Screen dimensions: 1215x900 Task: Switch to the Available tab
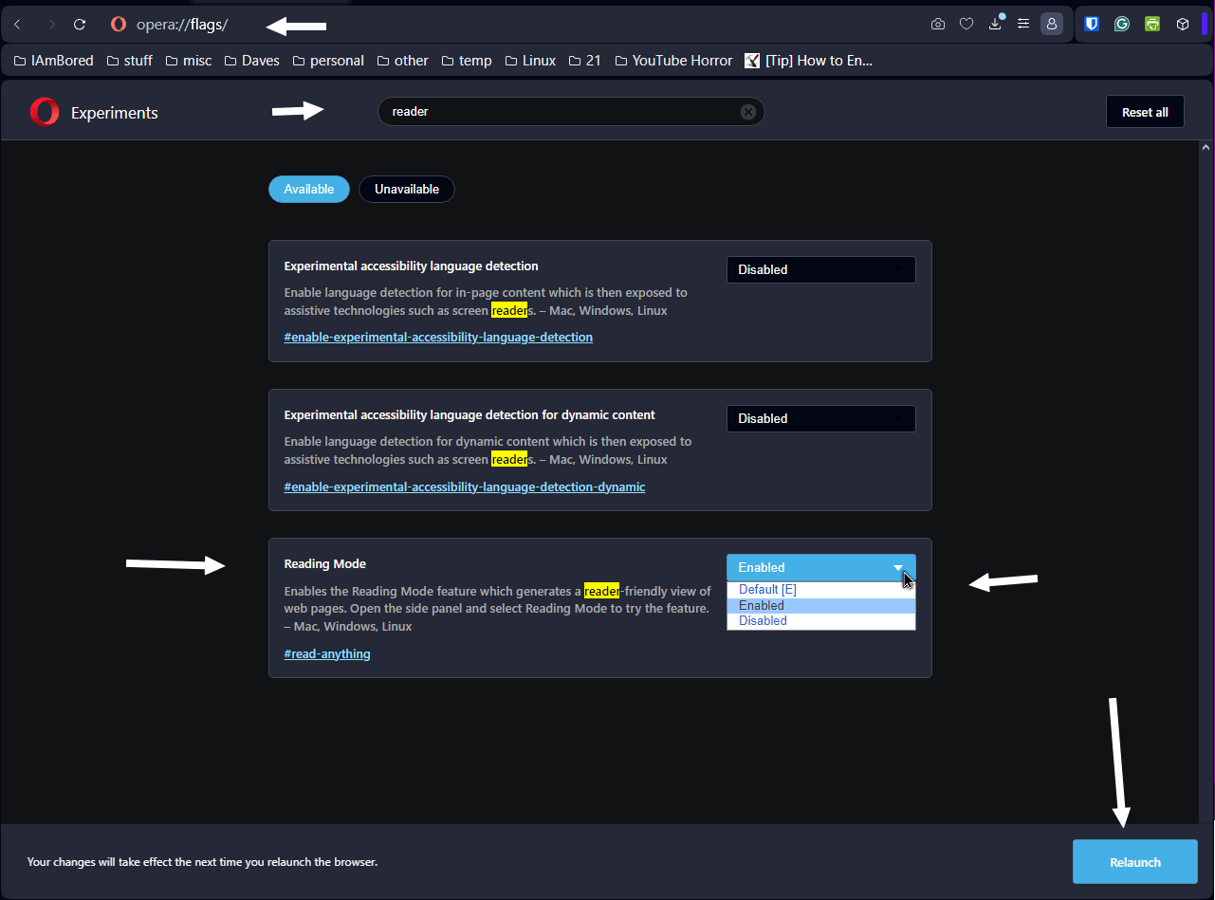point(309,190)
